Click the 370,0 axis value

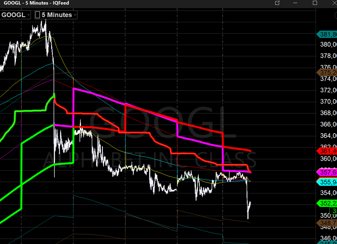[328, 101]
